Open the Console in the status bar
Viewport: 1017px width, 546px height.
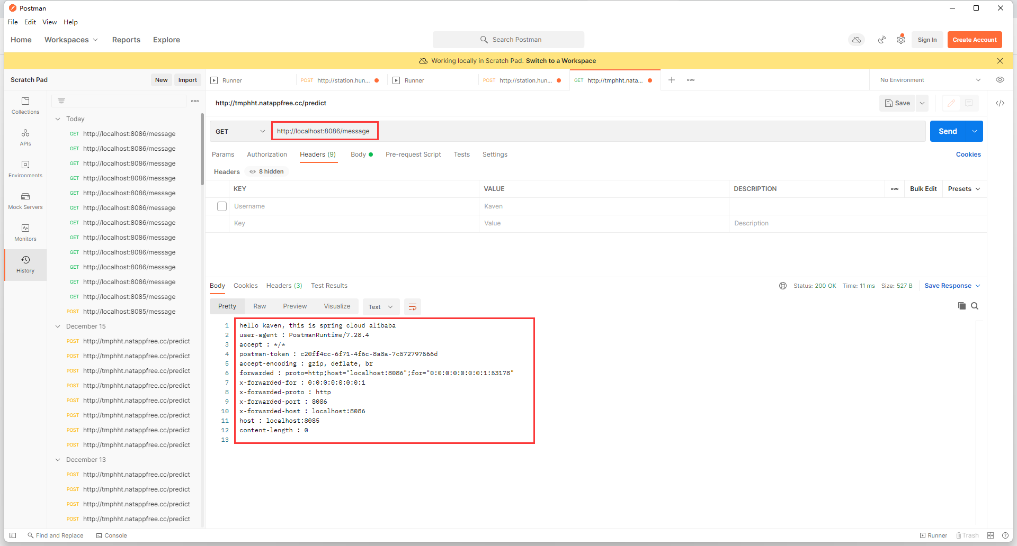(x=111, y=535)
